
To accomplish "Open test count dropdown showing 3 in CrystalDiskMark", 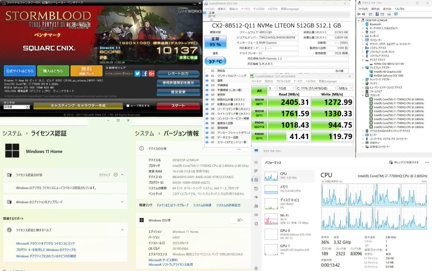I will click(273, 88).
